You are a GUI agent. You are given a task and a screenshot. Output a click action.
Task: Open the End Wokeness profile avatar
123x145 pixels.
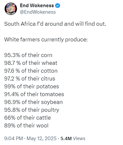pyautogui.click(x=11, y=9)
